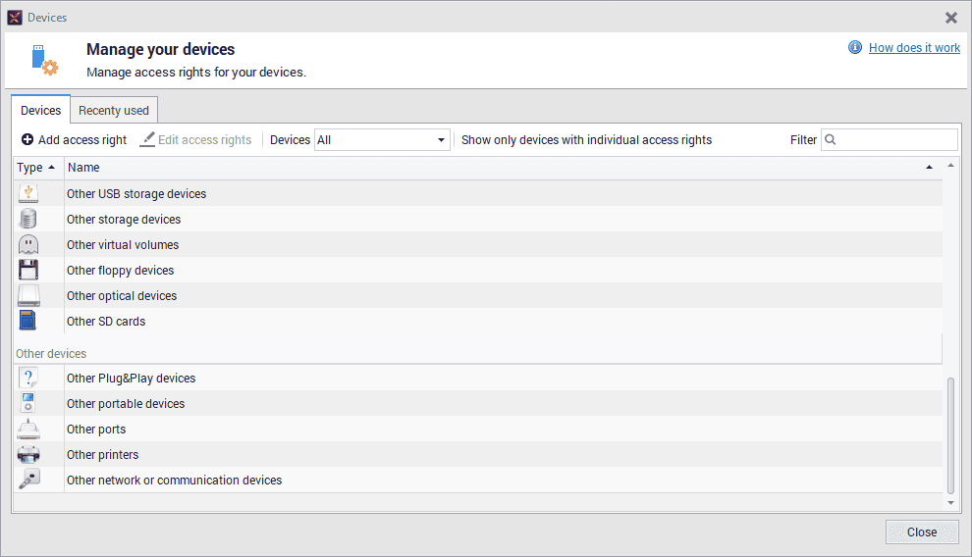The width and height of the screenshot is (972, 557).
Task: Click the Add access right button
Action: pyautogui.click(x=74, y=140)
